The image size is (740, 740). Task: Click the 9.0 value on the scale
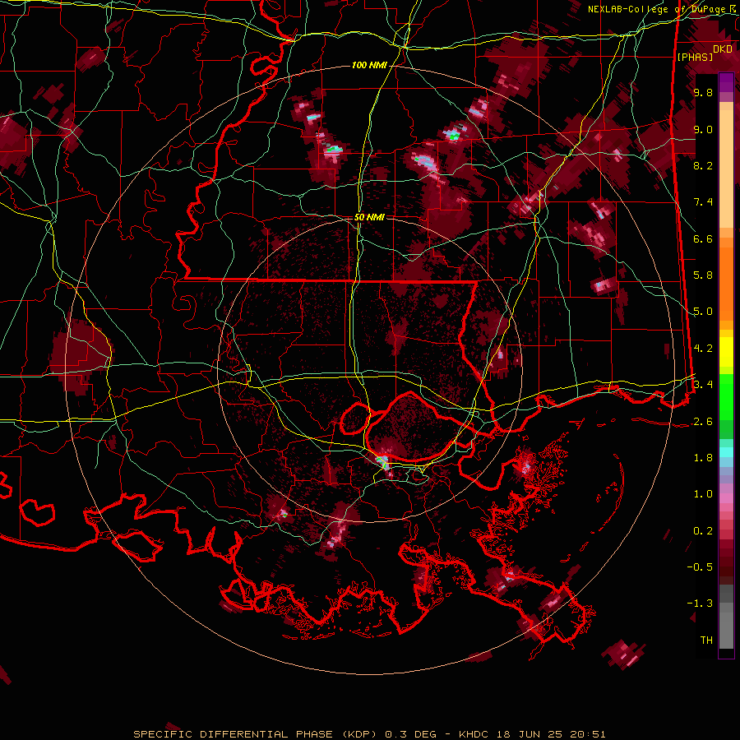coord(703,130)
